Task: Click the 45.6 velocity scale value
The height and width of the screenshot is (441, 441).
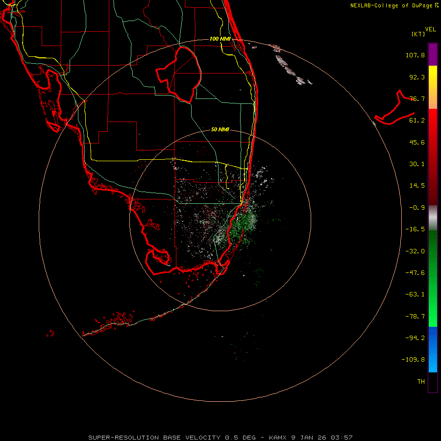Action: click(x=417, y=142)
